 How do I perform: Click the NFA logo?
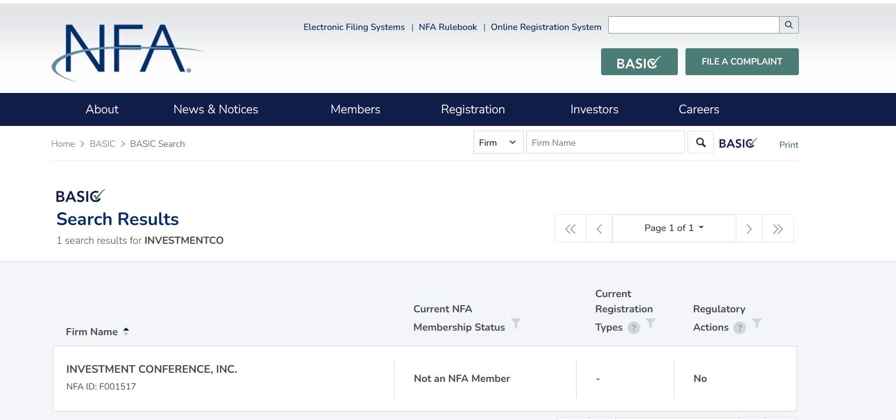pyautogui.click(x=127, y=52)
